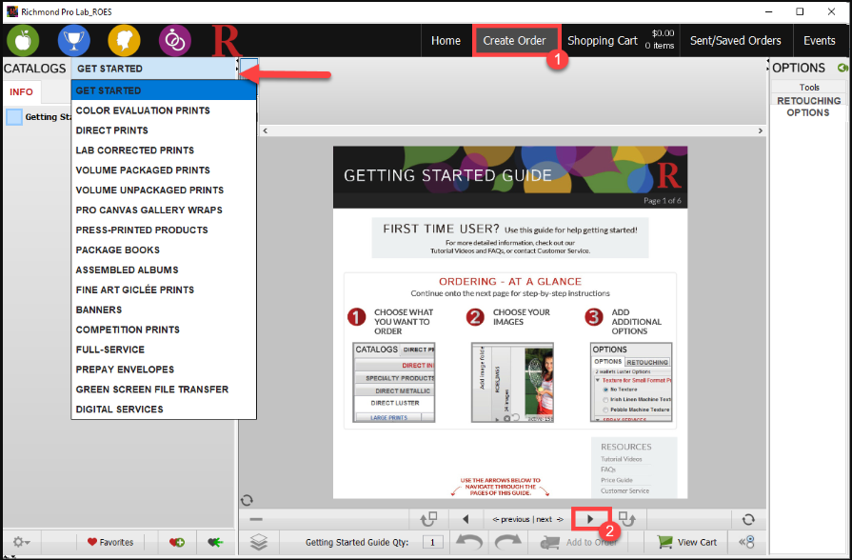Open the settings gear dropdown
Viewport: 852px width, 560px height.
(x=20, y=542)
